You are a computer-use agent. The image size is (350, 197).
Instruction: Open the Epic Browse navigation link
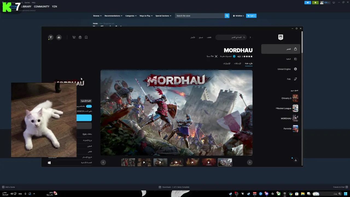point(201,37)
